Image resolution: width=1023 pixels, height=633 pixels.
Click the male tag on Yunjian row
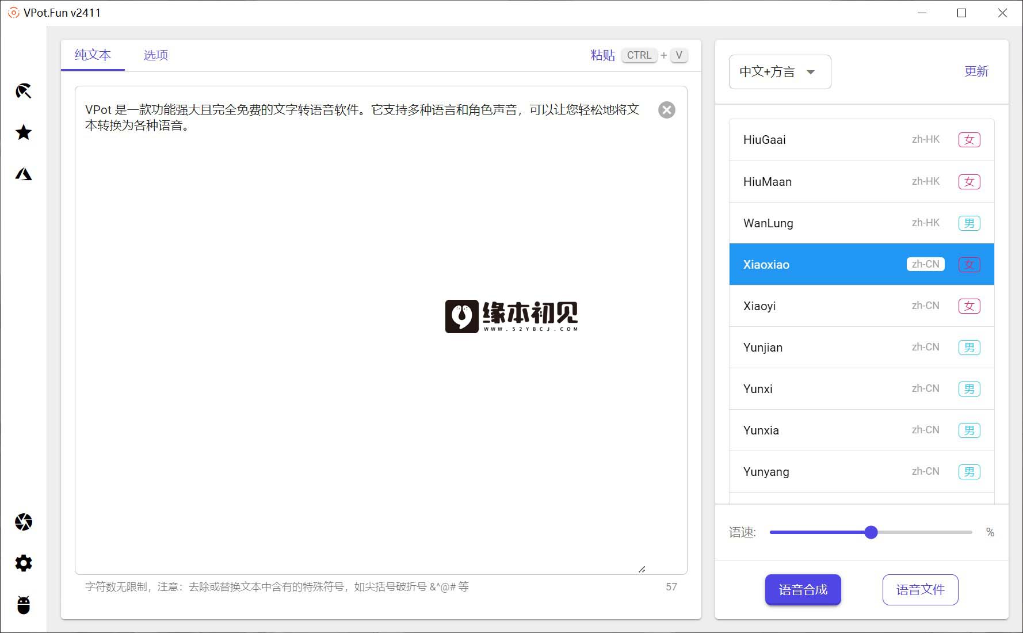click(969, 348)
